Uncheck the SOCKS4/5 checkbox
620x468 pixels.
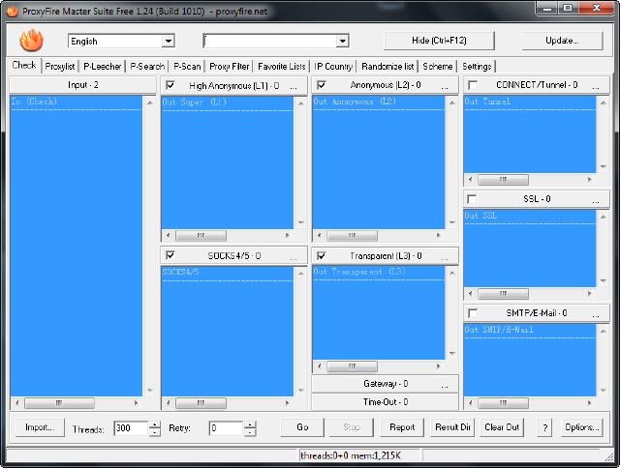click(170, 255)
